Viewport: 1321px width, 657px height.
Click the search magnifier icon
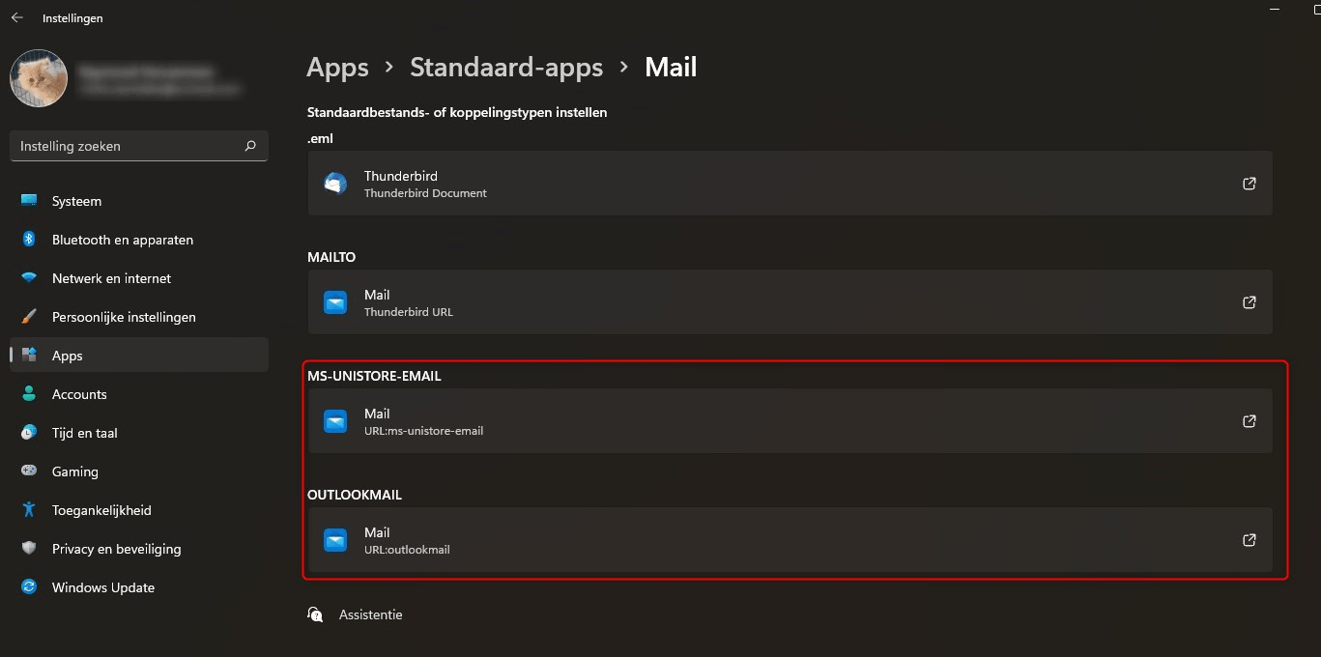point(250,146)
